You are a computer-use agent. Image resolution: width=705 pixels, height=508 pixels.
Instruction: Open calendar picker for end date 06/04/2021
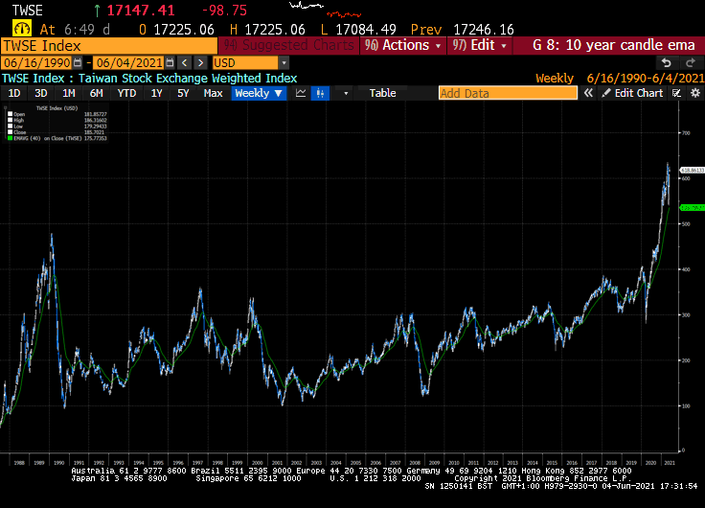(170, 62)
